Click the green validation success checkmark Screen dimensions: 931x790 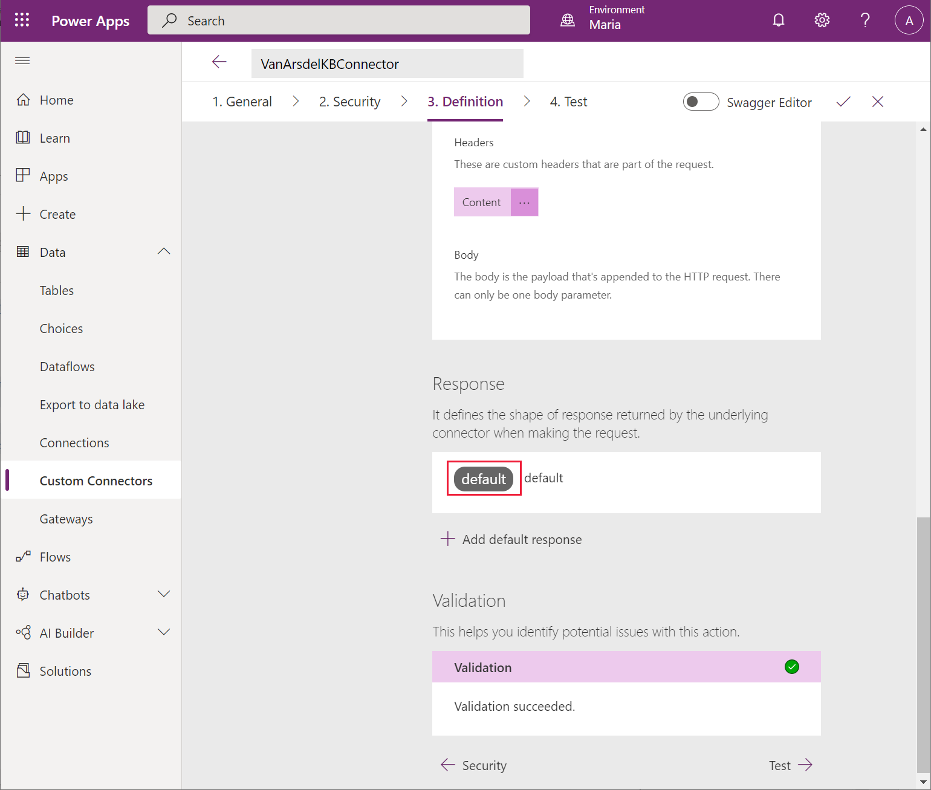[791, 667]
